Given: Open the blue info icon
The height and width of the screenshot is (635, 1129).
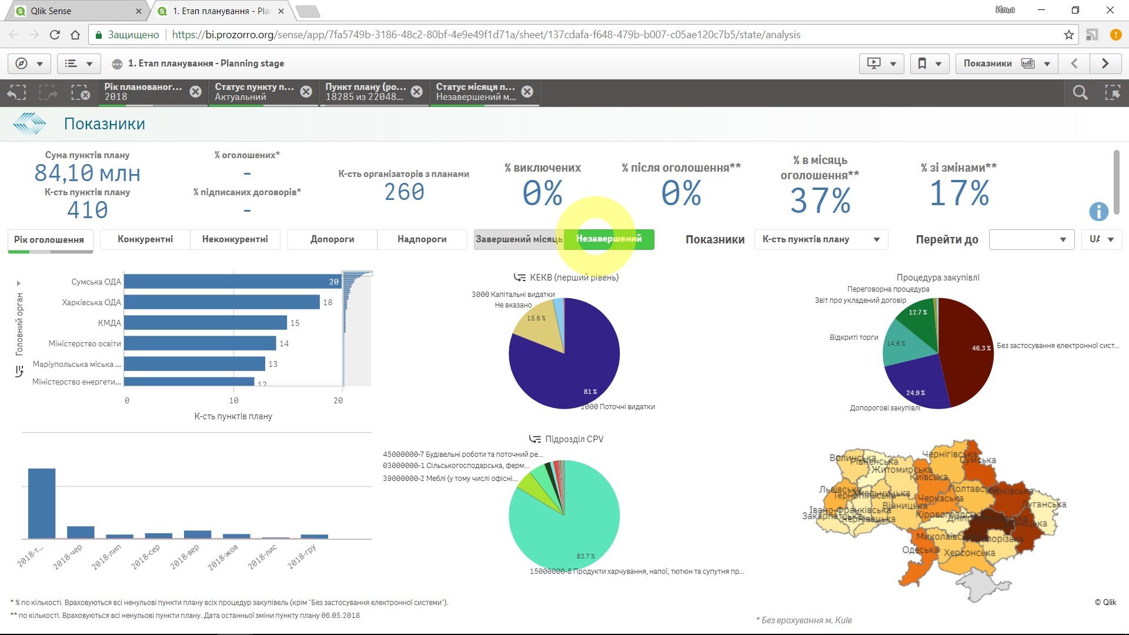Looking at the screenshot, I should click(1098, 211).
